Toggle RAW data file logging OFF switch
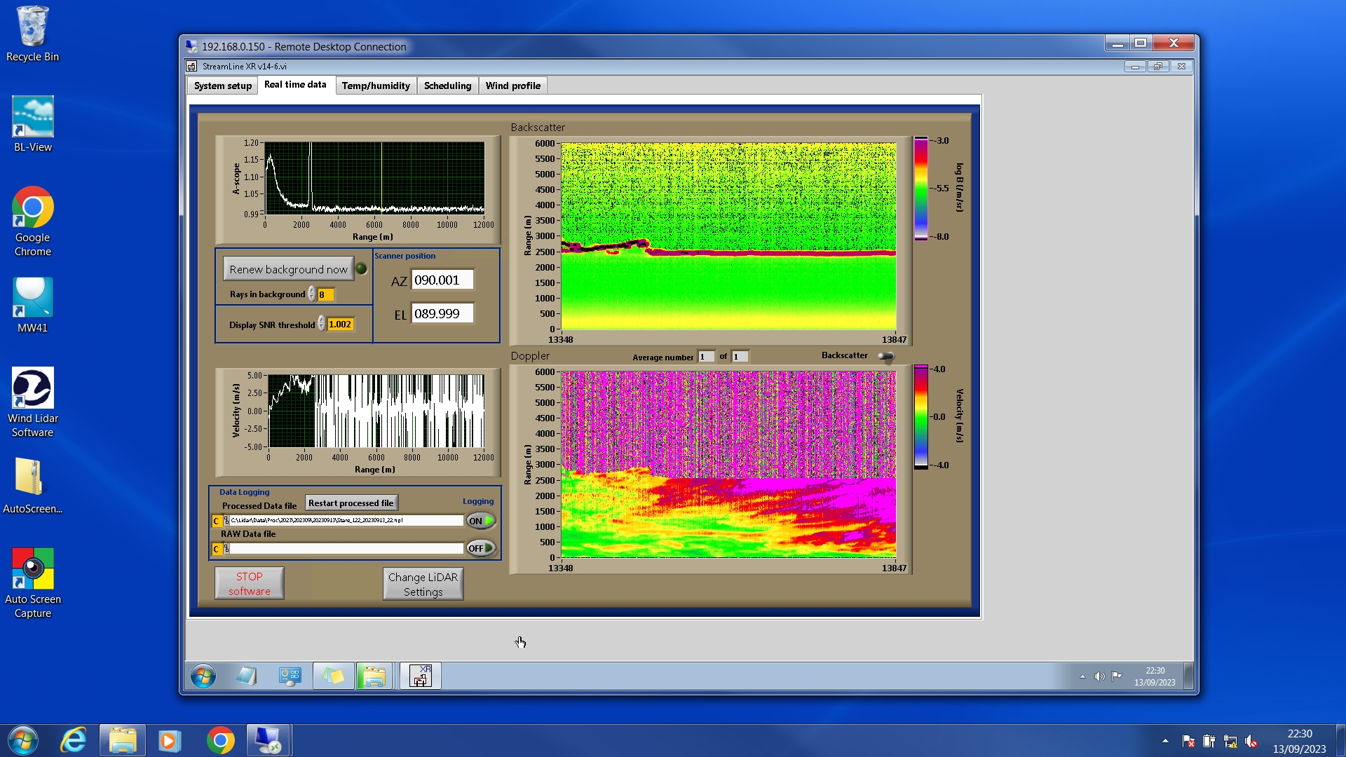This screenshot has height=757, width=1346. coord(481,548)
